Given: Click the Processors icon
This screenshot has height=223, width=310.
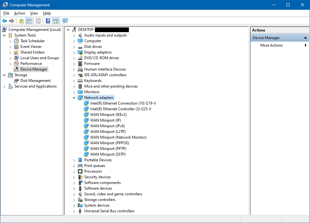Looking at the screenshot, I should pos(80,171).
